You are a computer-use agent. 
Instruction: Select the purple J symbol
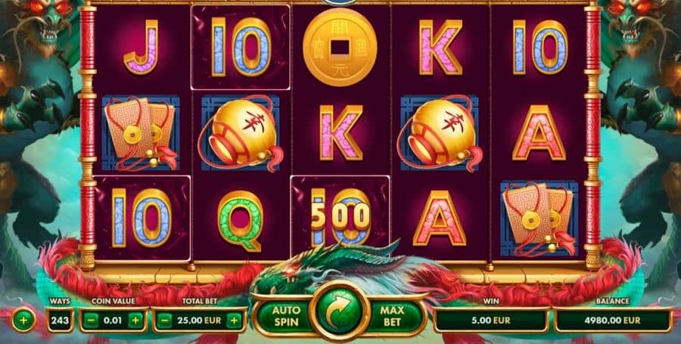(x=141, y=47)
